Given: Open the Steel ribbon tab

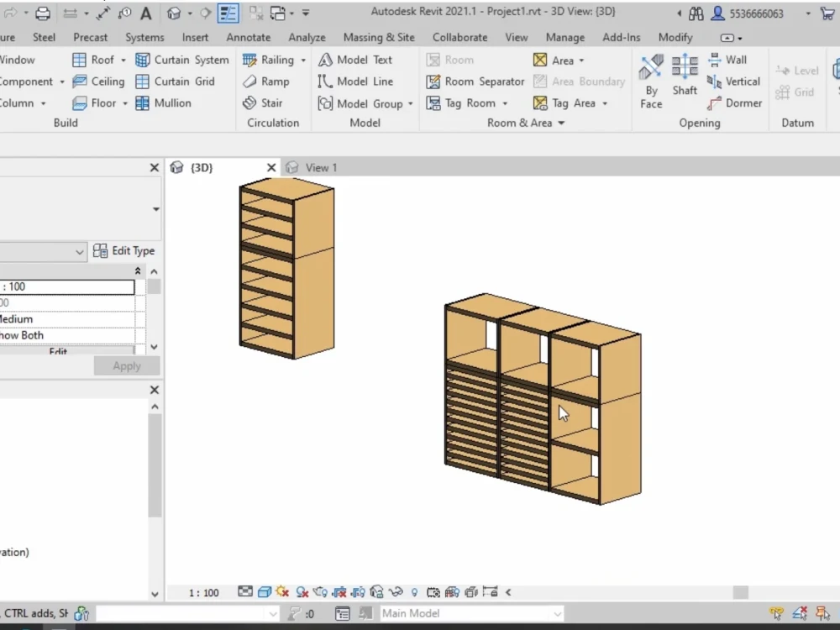Looking at the screenshot, I should (44, 38).
